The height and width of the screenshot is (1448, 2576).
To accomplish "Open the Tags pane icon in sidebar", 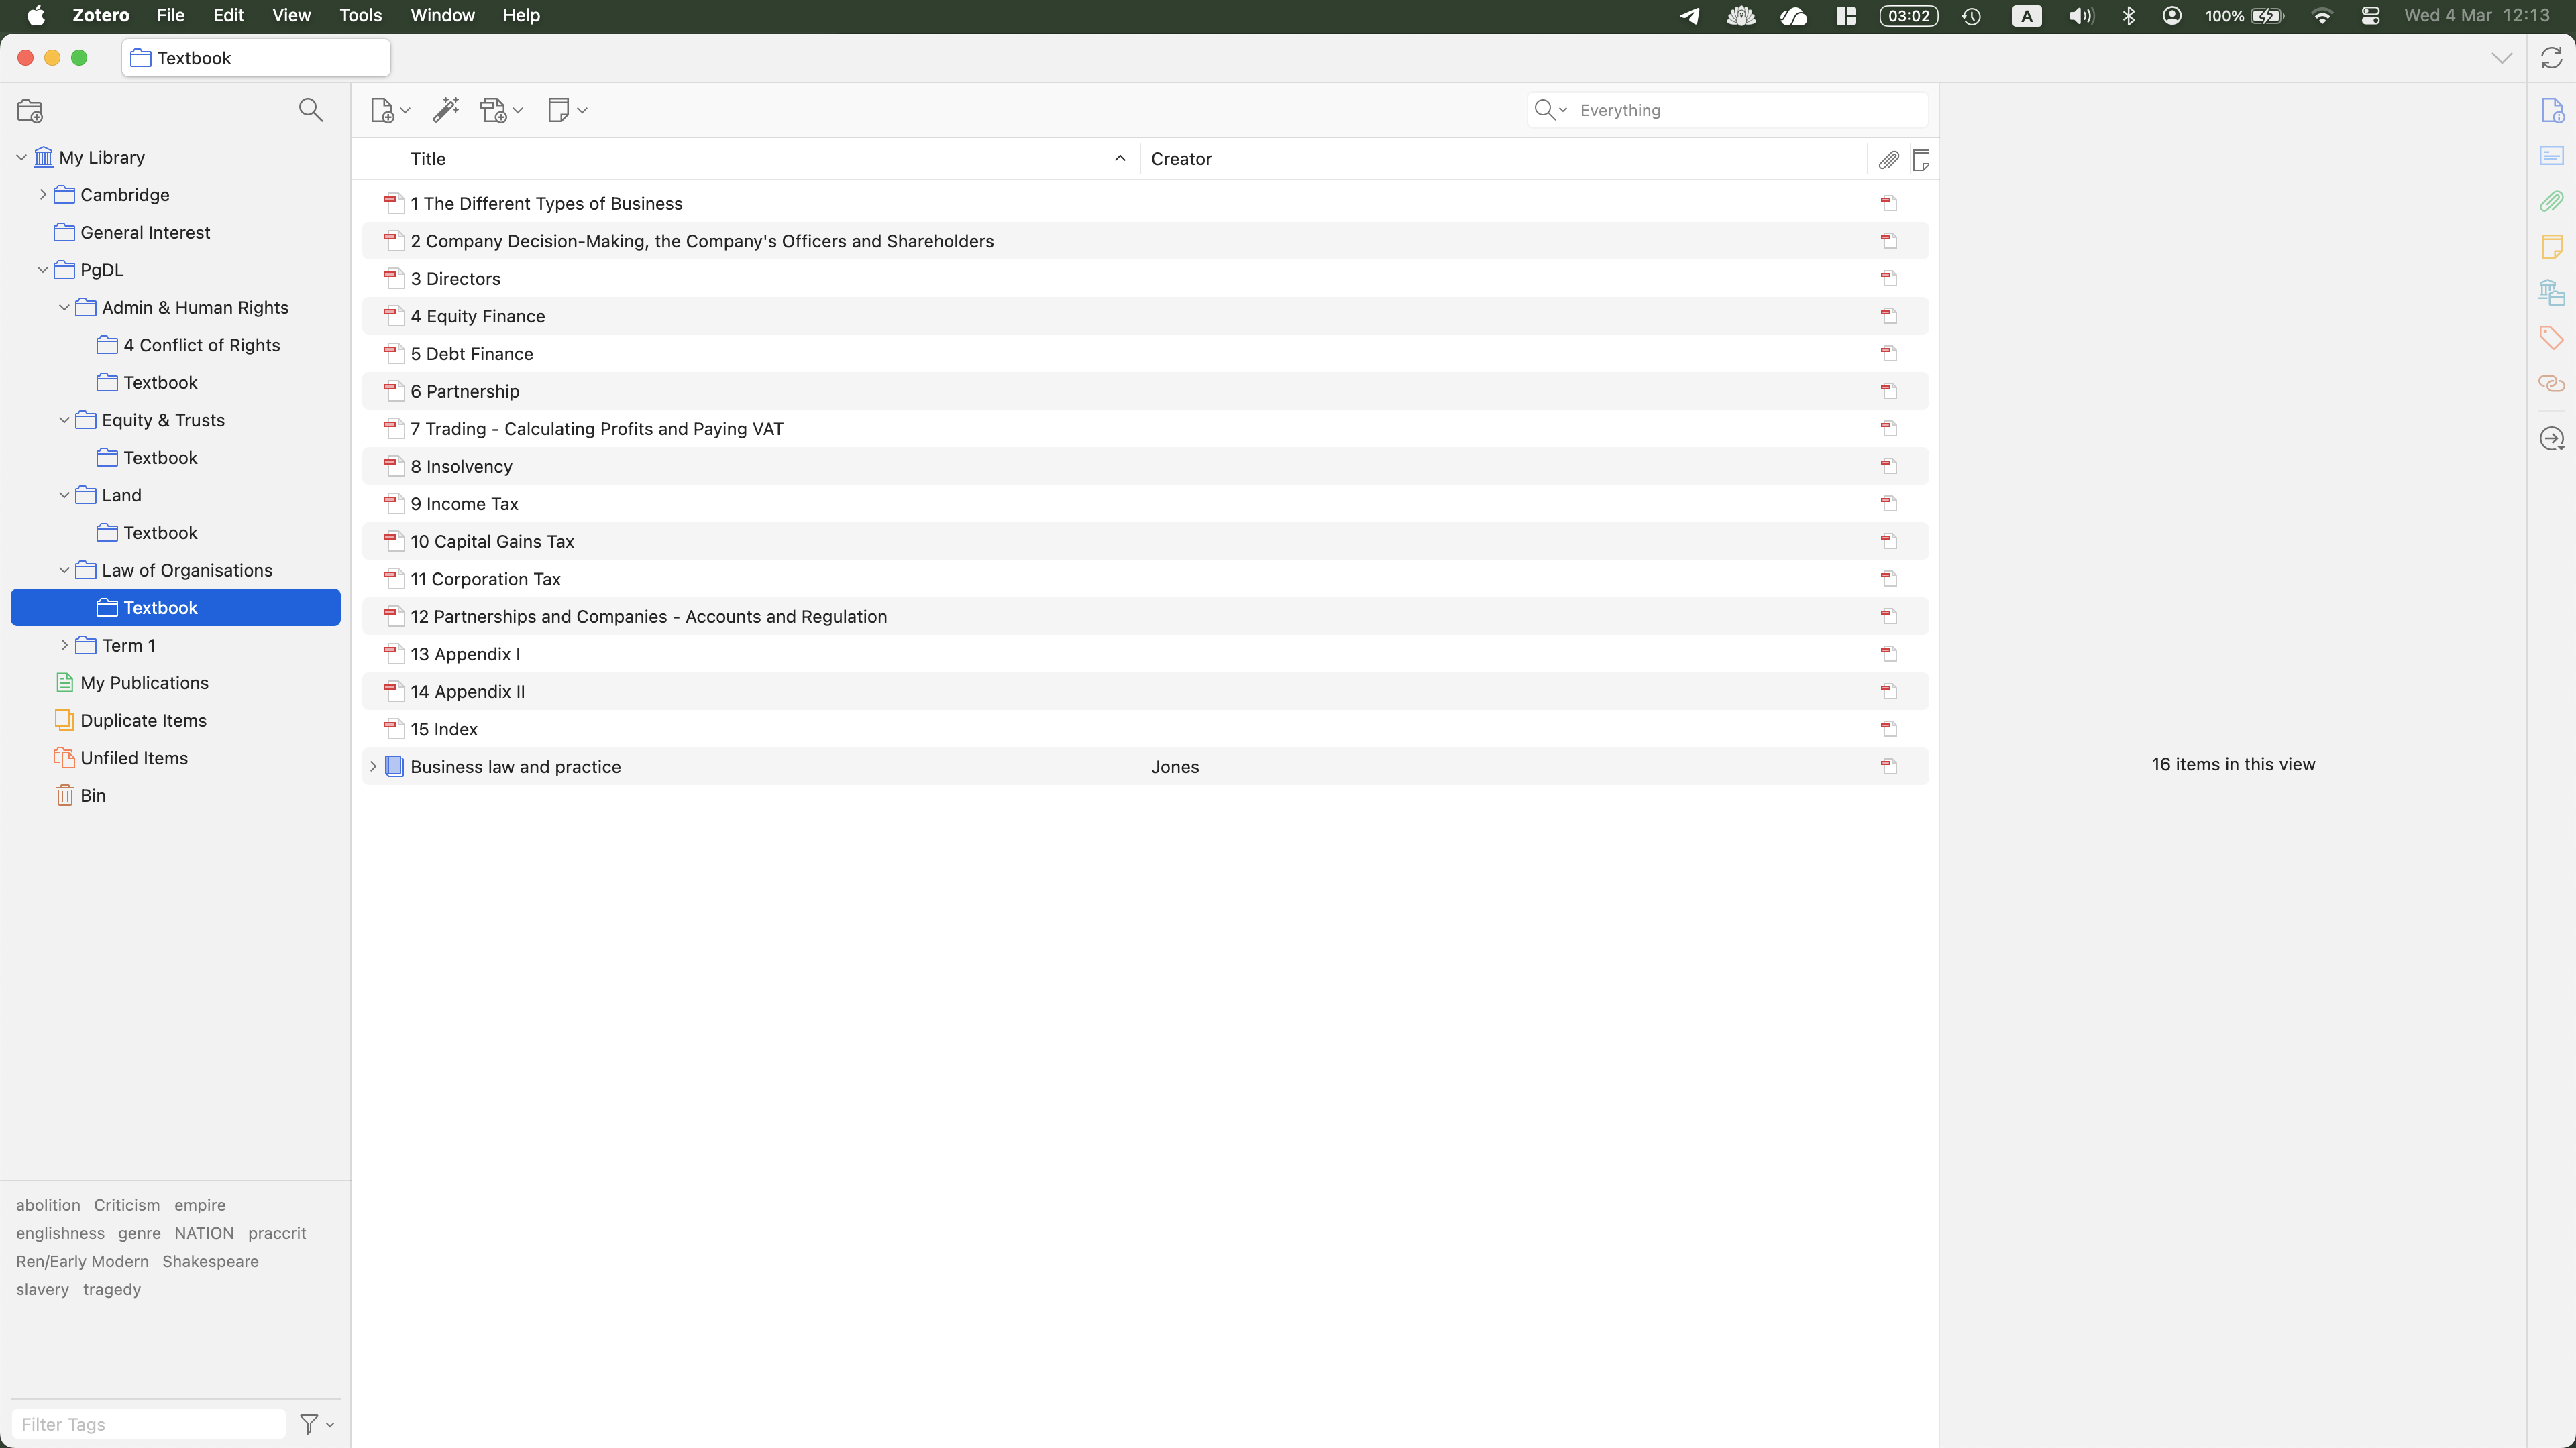I will 2551,337.
